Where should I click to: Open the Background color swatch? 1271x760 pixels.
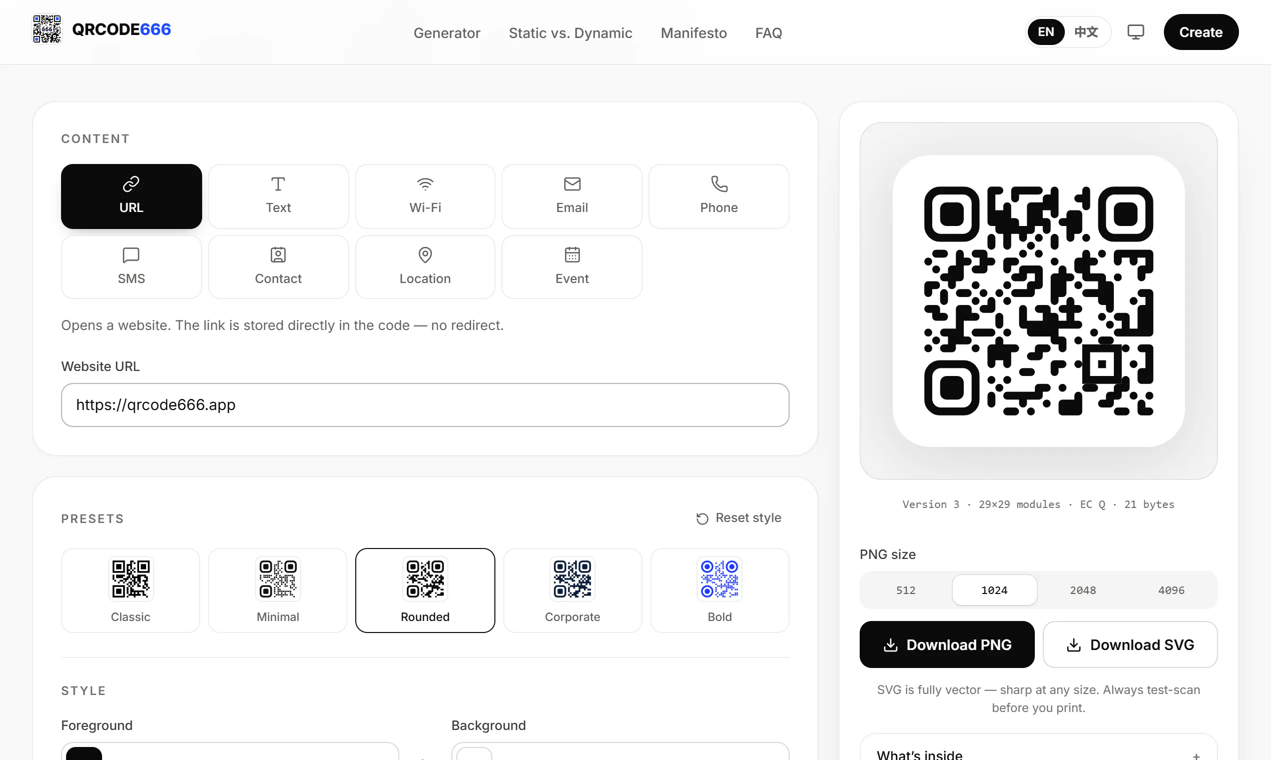pos(474,753)
